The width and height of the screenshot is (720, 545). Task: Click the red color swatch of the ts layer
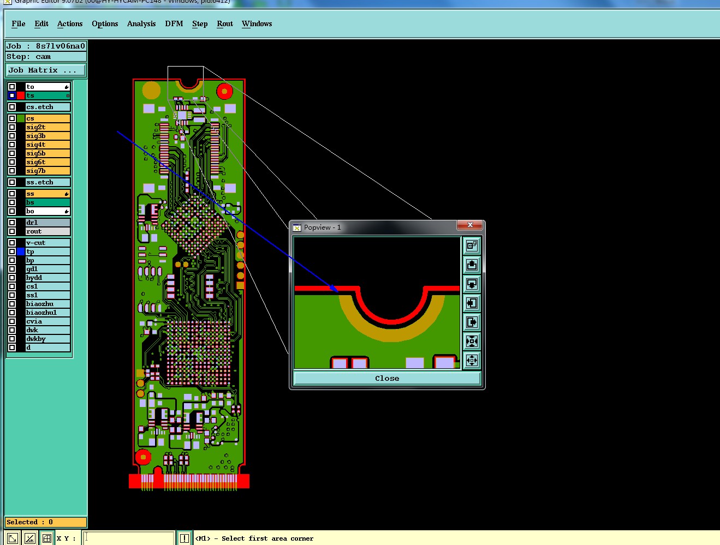point(21,95)
